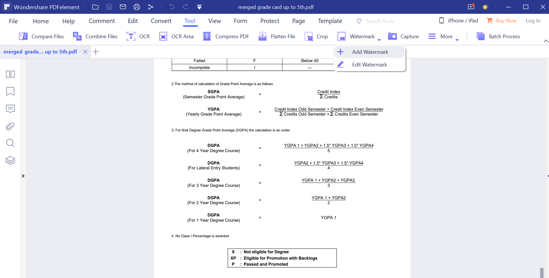Screen dimensions: 549x278
Task: Open the bookmarks panel in sidebar
Action: 10,91
